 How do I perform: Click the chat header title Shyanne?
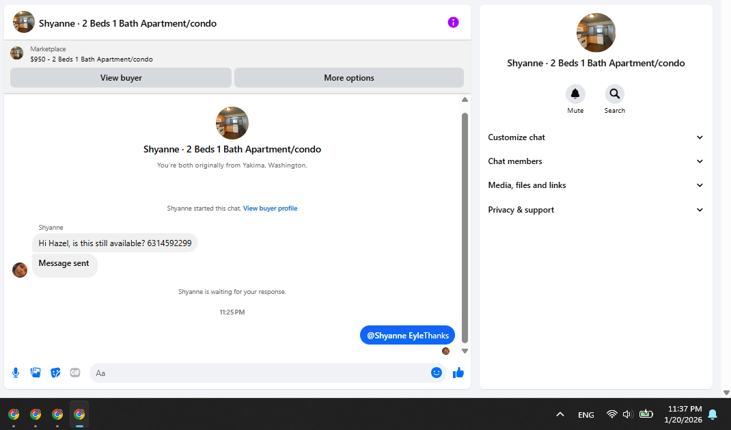[128, 23]
